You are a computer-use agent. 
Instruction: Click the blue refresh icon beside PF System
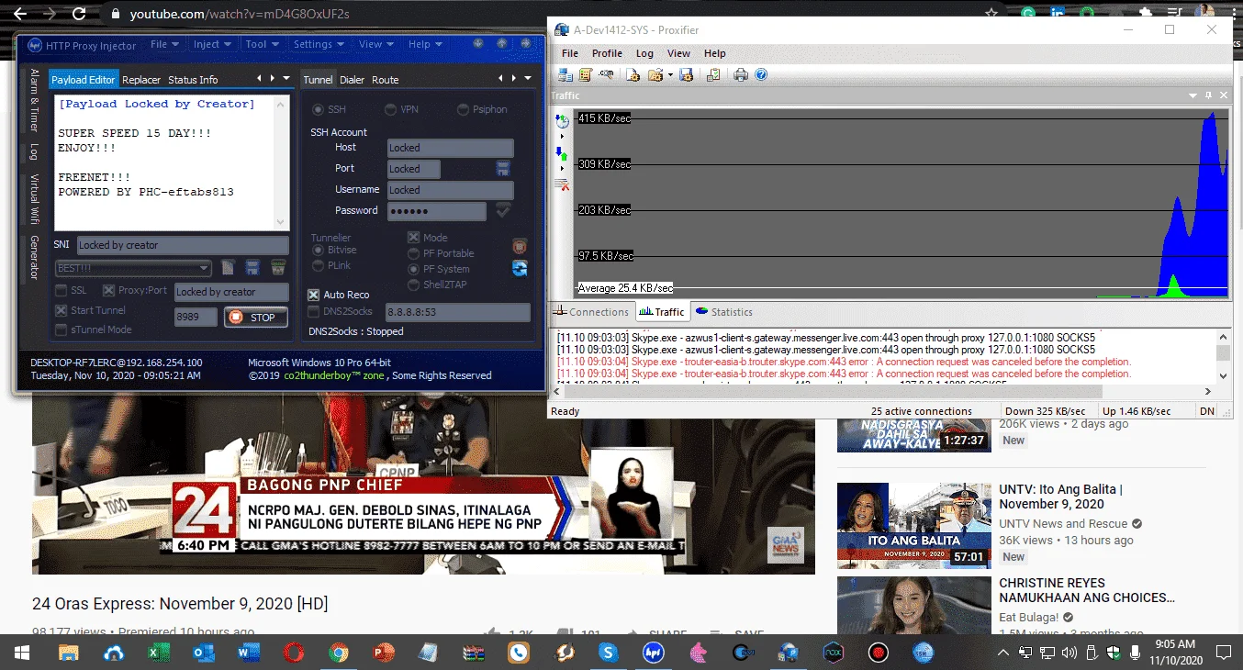coord(520,268)
